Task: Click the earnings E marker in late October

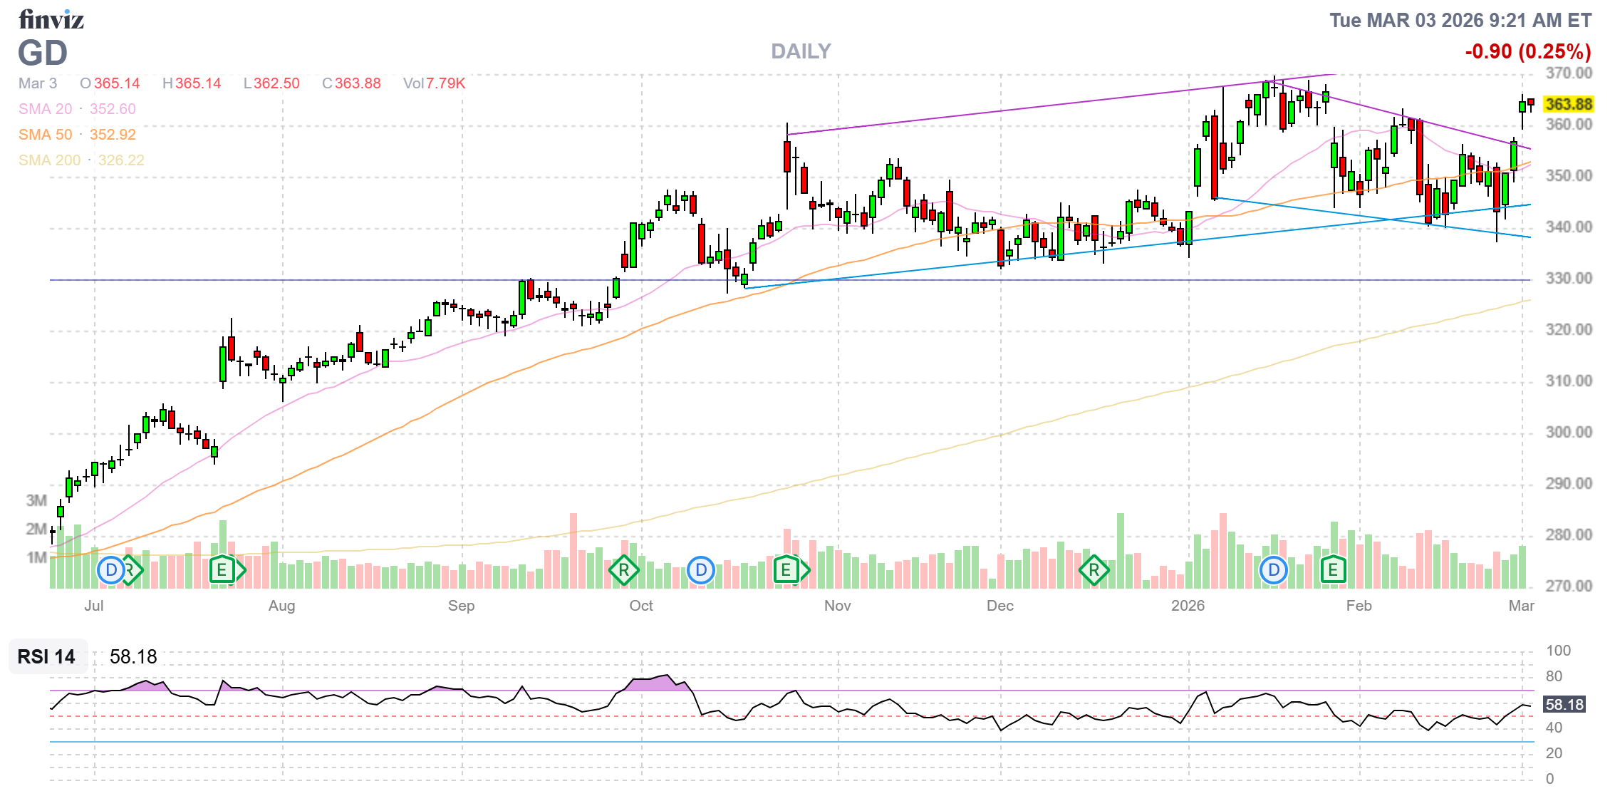Action: pos(786,570)
